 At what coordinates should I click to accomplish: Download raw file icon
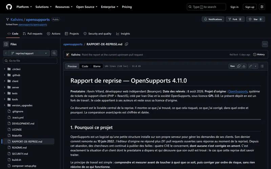[x=244, y=66]
